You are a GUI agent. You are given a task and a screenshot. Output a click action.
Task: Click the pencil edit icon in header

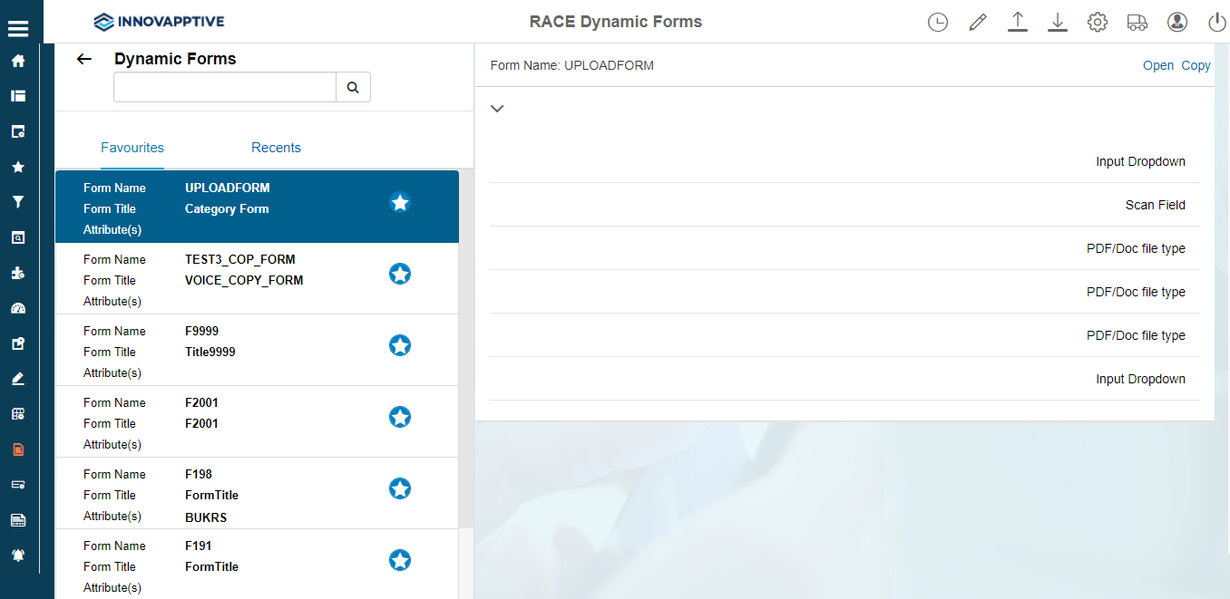(x=978, y=23)
